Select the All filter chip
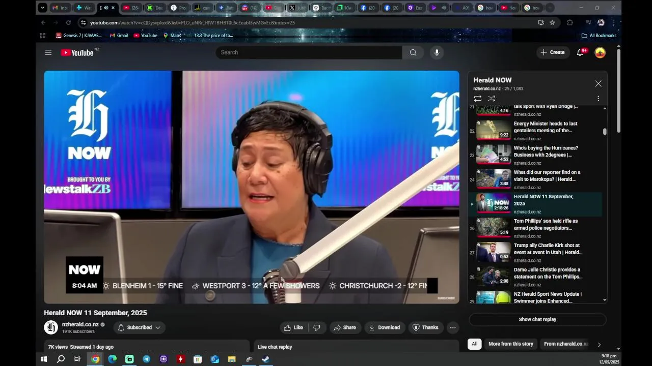652x366 pixels. (474, 344)
